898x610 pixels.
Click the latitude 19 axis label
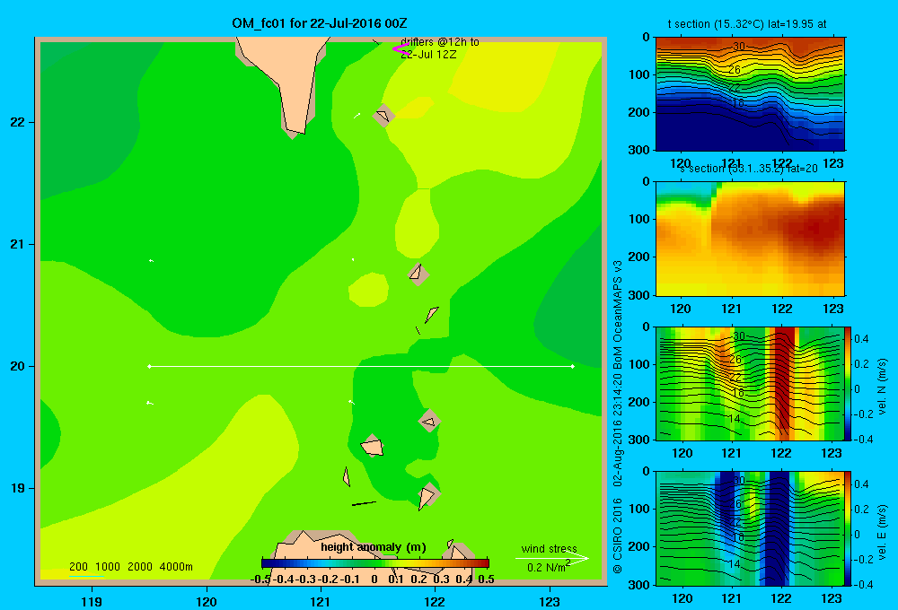pos(18,488)
